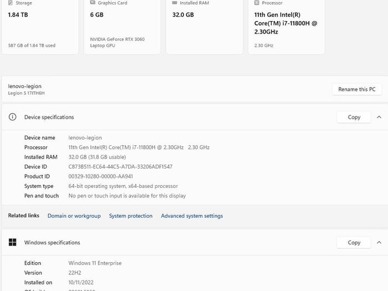Click the Installed RAM label in Device specifications
The height and width of the screenshot is (291, 388).
click(x=40, y=157)
